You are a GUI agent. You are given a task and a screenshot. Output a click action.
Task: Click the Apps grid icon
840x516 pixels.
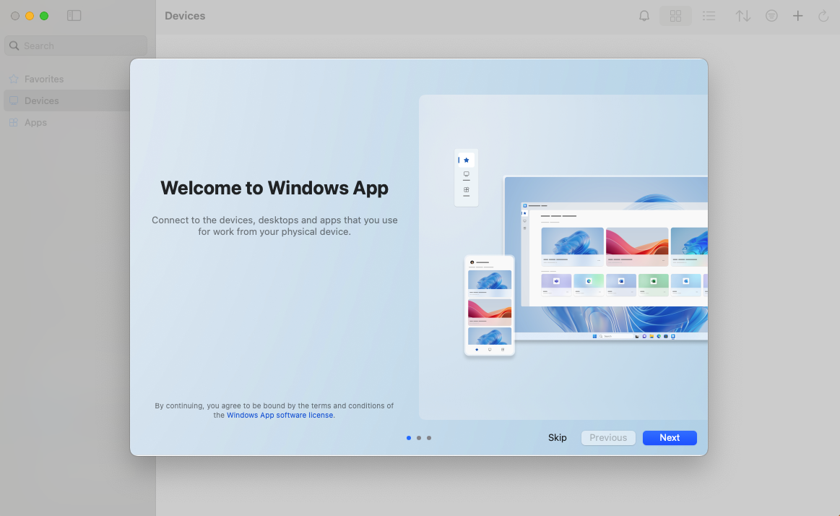[14, 123]
